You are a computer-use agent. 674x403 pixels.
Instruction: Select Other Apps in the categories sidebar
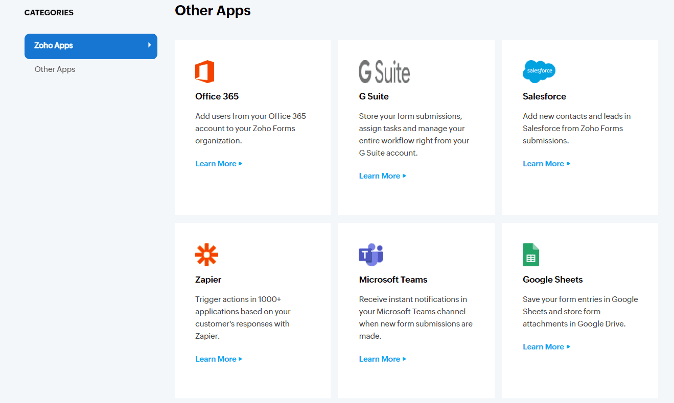tap(55, 69)
